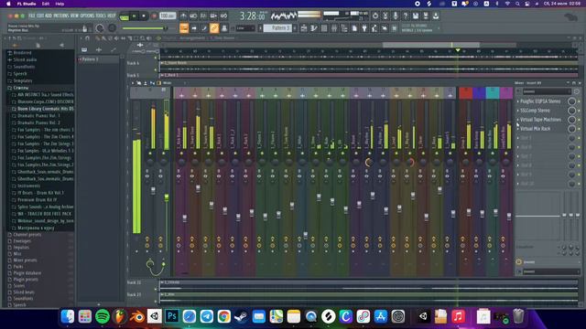Click the question mark help icon
Viewport: 586px width, 329px height.
click(406, 16)
